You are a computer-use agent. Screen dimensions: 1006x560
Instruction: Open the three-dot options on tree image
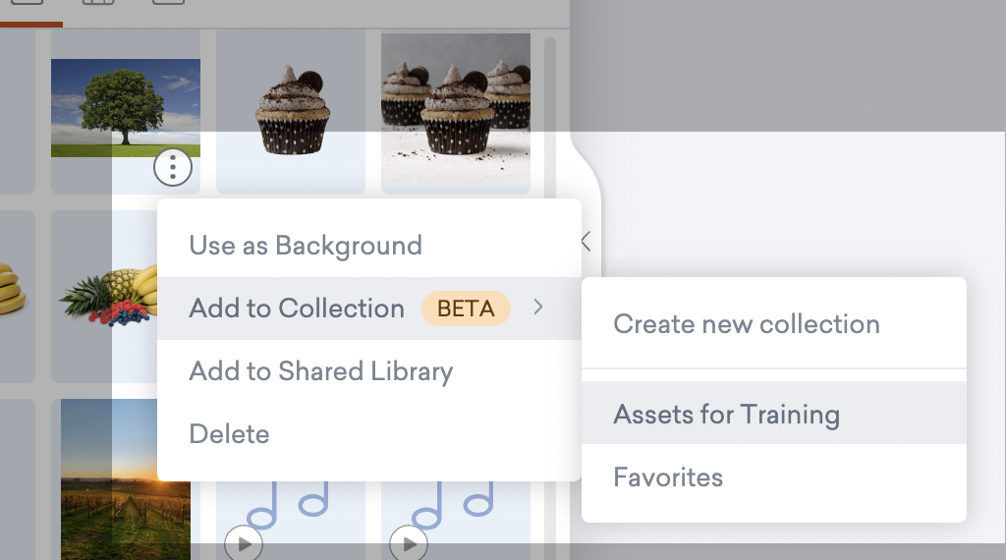[x=173, y=169]
